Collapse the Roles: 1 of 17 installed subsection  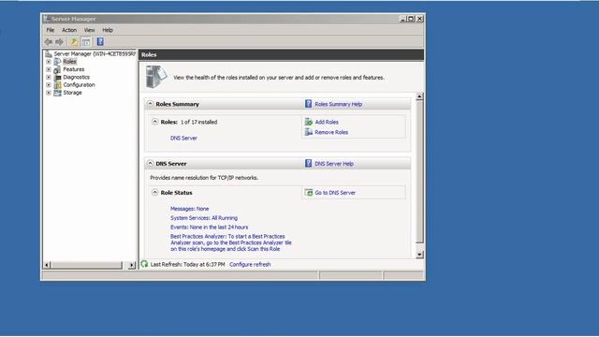tap(154, 122)
